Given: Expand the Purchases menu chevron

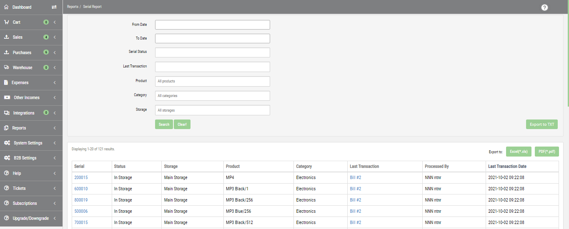Looking at the screenshot, I should point(55,52).
